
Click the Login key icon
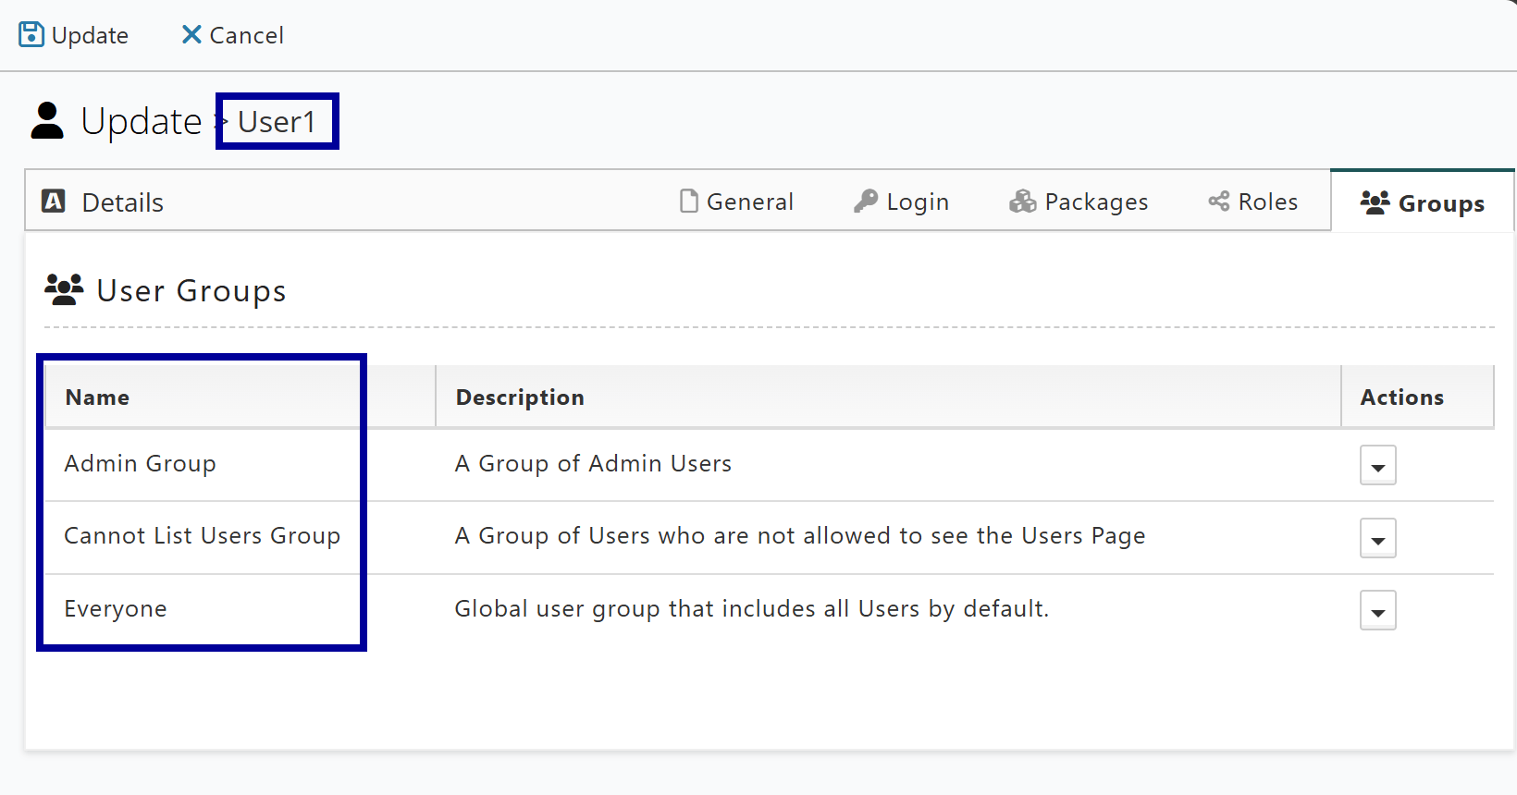[x=866, y=201]
